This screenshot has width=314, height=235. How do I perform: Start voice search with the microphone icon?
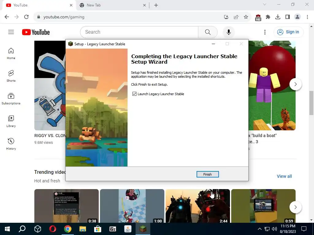pos(228,32)
